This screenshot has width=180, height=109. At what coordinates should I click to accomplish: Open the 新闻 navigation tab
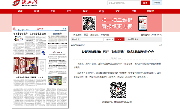[x=37, y=11]
